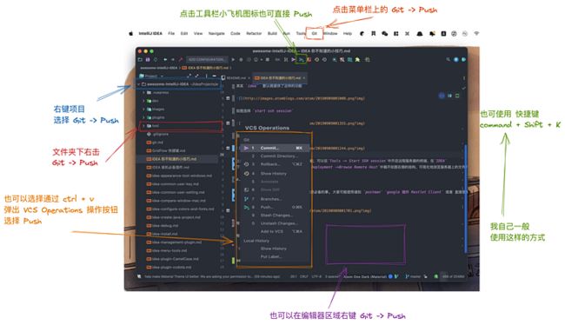Open the Help menu

pyautogui.click(x=348, y=34)
